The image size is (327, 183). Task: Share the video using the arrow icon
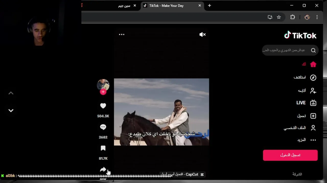103,170
